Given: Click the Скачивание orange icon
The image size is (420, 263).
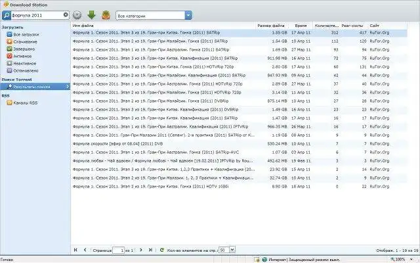Looking at the screenshot, I should click(9, 41).
